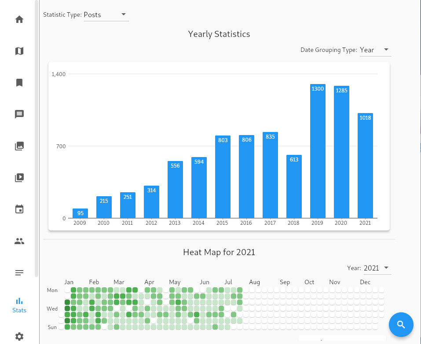The height and width of the screenshot is (344, 421).
Task: Select the Stats tab in sidebar
Action: (19, 305)
